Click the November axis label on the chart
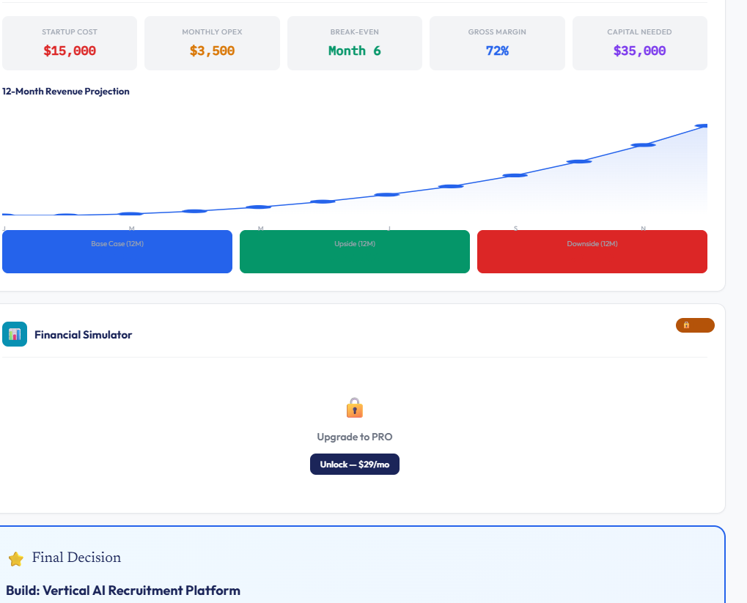This screenshot has height=603, width=747. [644, 229]
